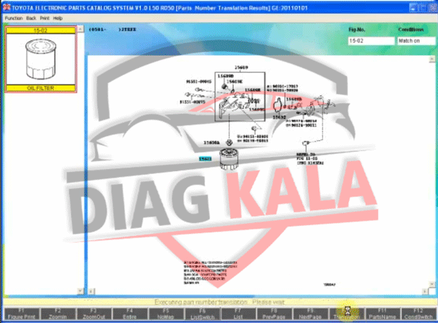The width and height of the screenshot is (438, 323).
Task: Click the diagram horizontal scroll right arrow
Action: [x=425, y=292]
